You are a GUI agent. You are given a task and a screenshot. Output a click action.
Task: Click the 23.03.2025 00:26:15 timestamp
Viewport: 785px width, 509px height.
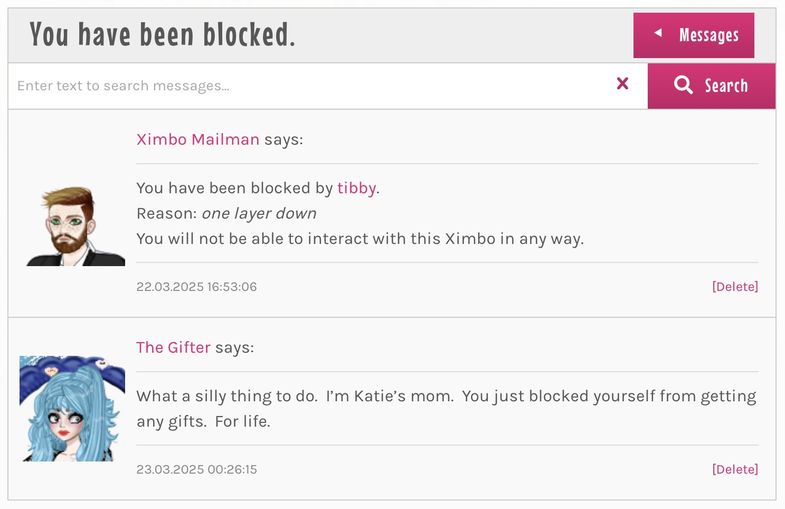coord(196,469)
